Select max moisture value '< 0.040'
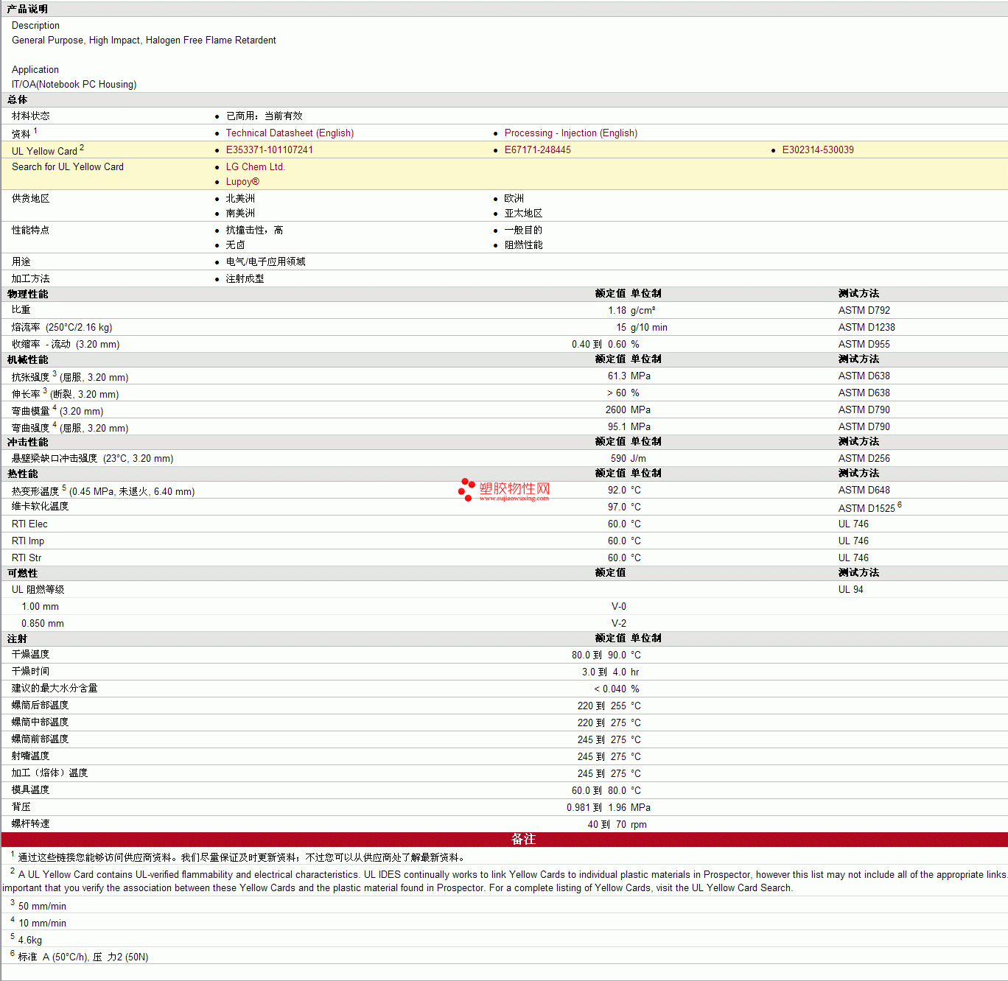 click(610, 689)
